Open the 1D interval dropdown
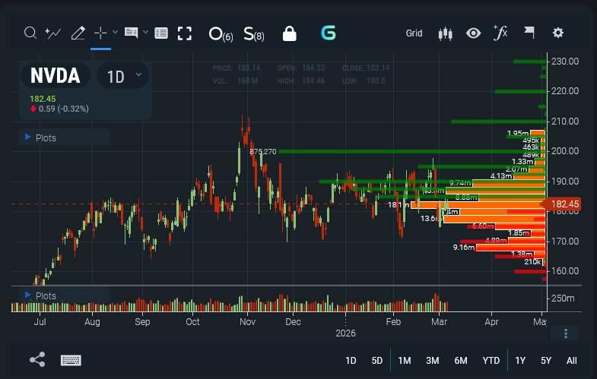Screen dimensions: 597x379 [x=122, y=76]
